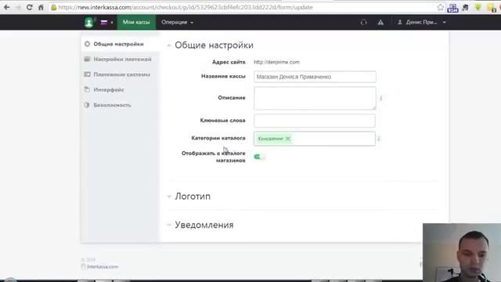
Task: Toggle Отображать в каталоге магазинов switch
Action: [259, 157]
